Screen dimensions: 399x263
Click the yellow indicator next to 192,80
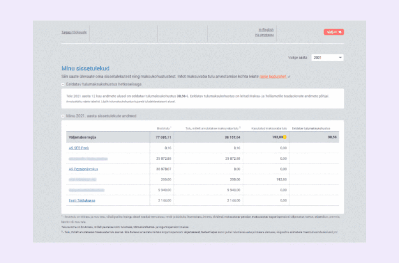(x=285, y=137)
